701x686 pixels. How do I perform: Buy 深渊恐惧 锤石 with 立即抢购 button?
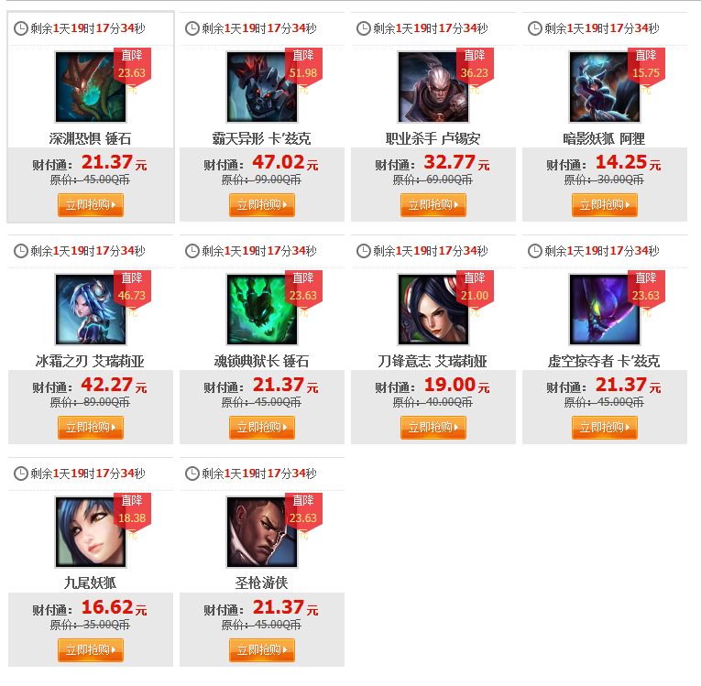click(x=91, y=205)
